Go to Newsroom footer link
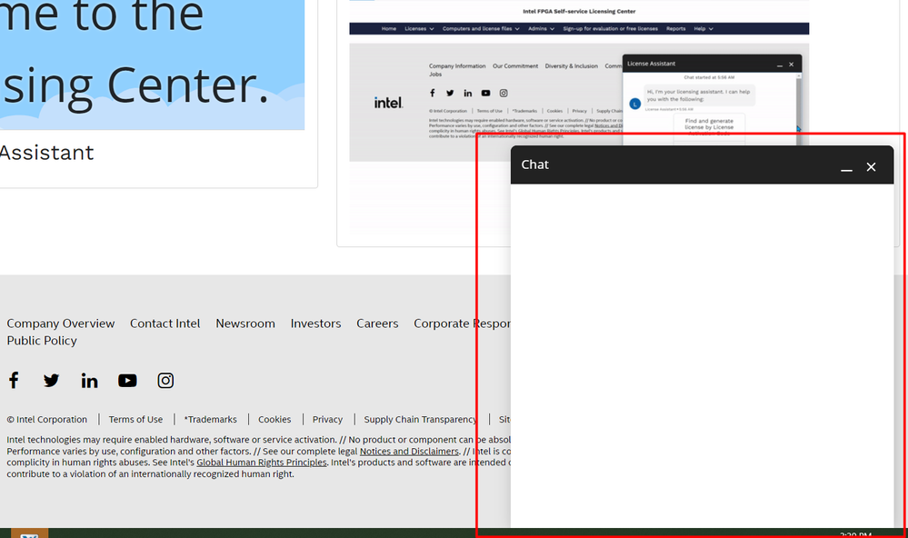908x538 pixels. 245,324
